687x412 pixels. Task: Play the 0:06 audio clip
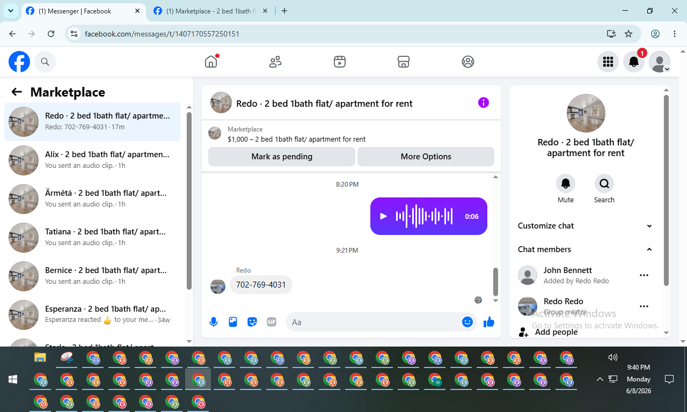(x=383, y=216)
